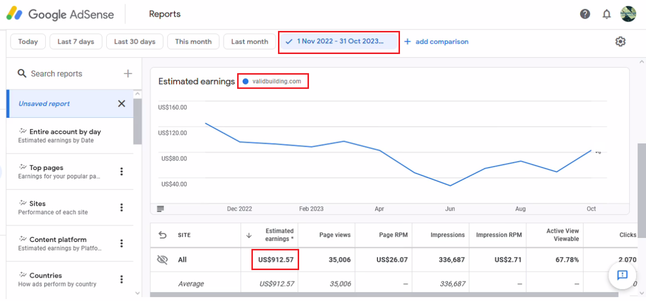Open the feedback chat bubble button
646x301 pixels.
coord(622,275)
